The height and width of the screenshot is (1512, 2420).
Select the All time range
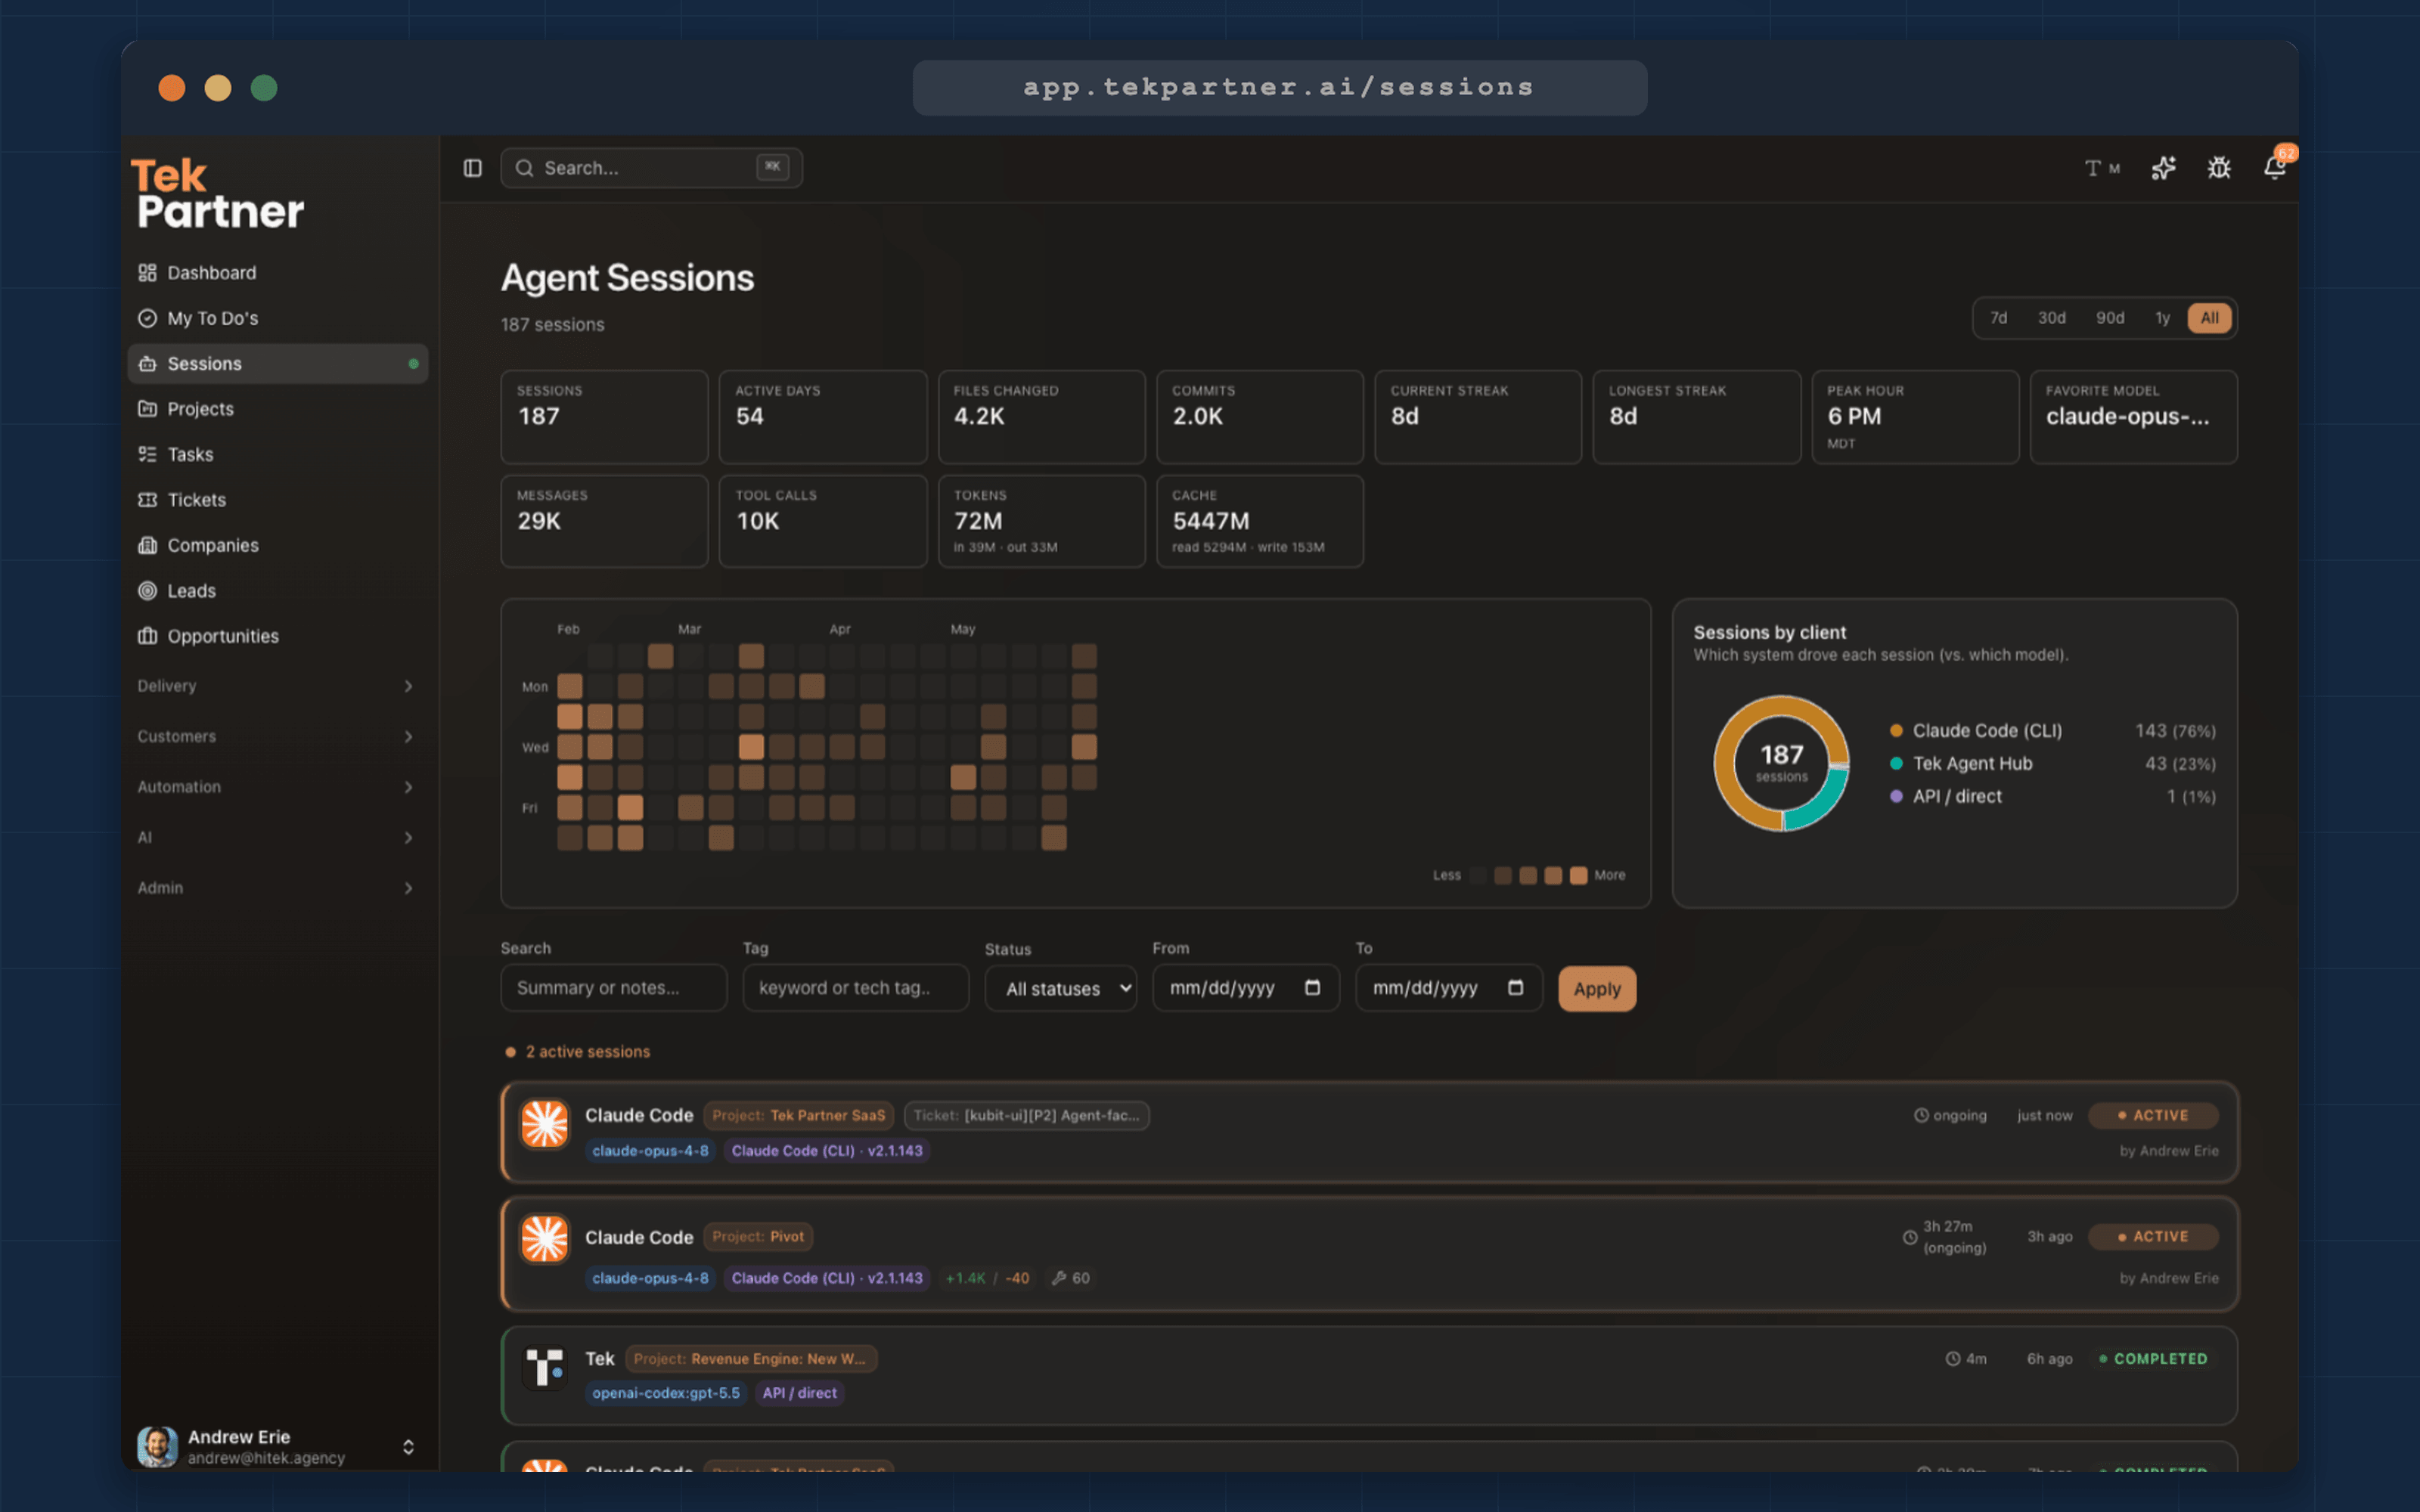pyautogui.click(x=2209, y=318)
